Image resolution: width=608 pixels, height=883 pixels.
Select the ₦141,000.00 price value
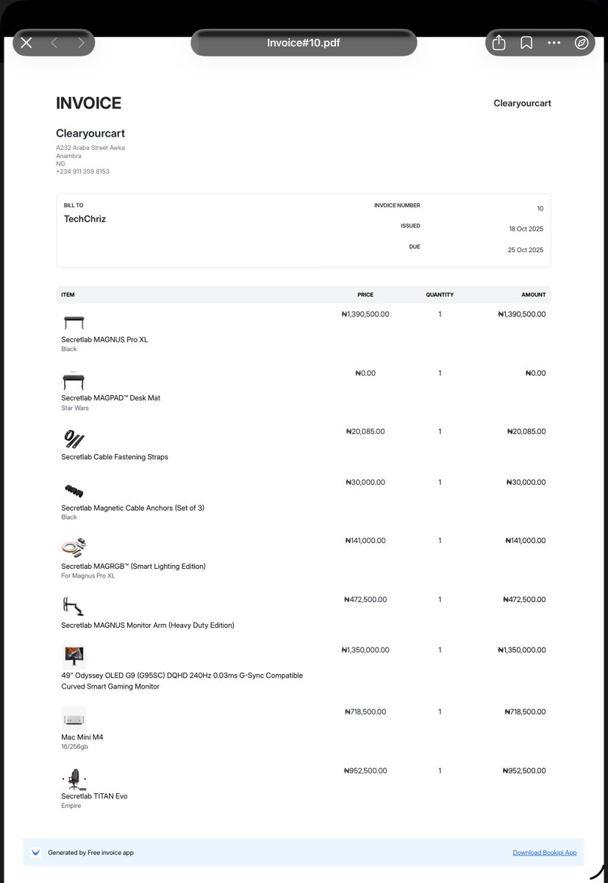(x=365, y=541)
